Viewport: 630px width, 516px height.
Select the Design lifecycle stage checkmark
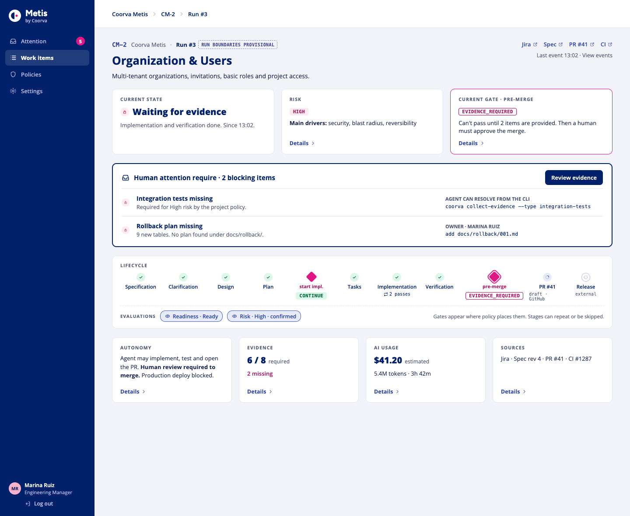(226, 277)
